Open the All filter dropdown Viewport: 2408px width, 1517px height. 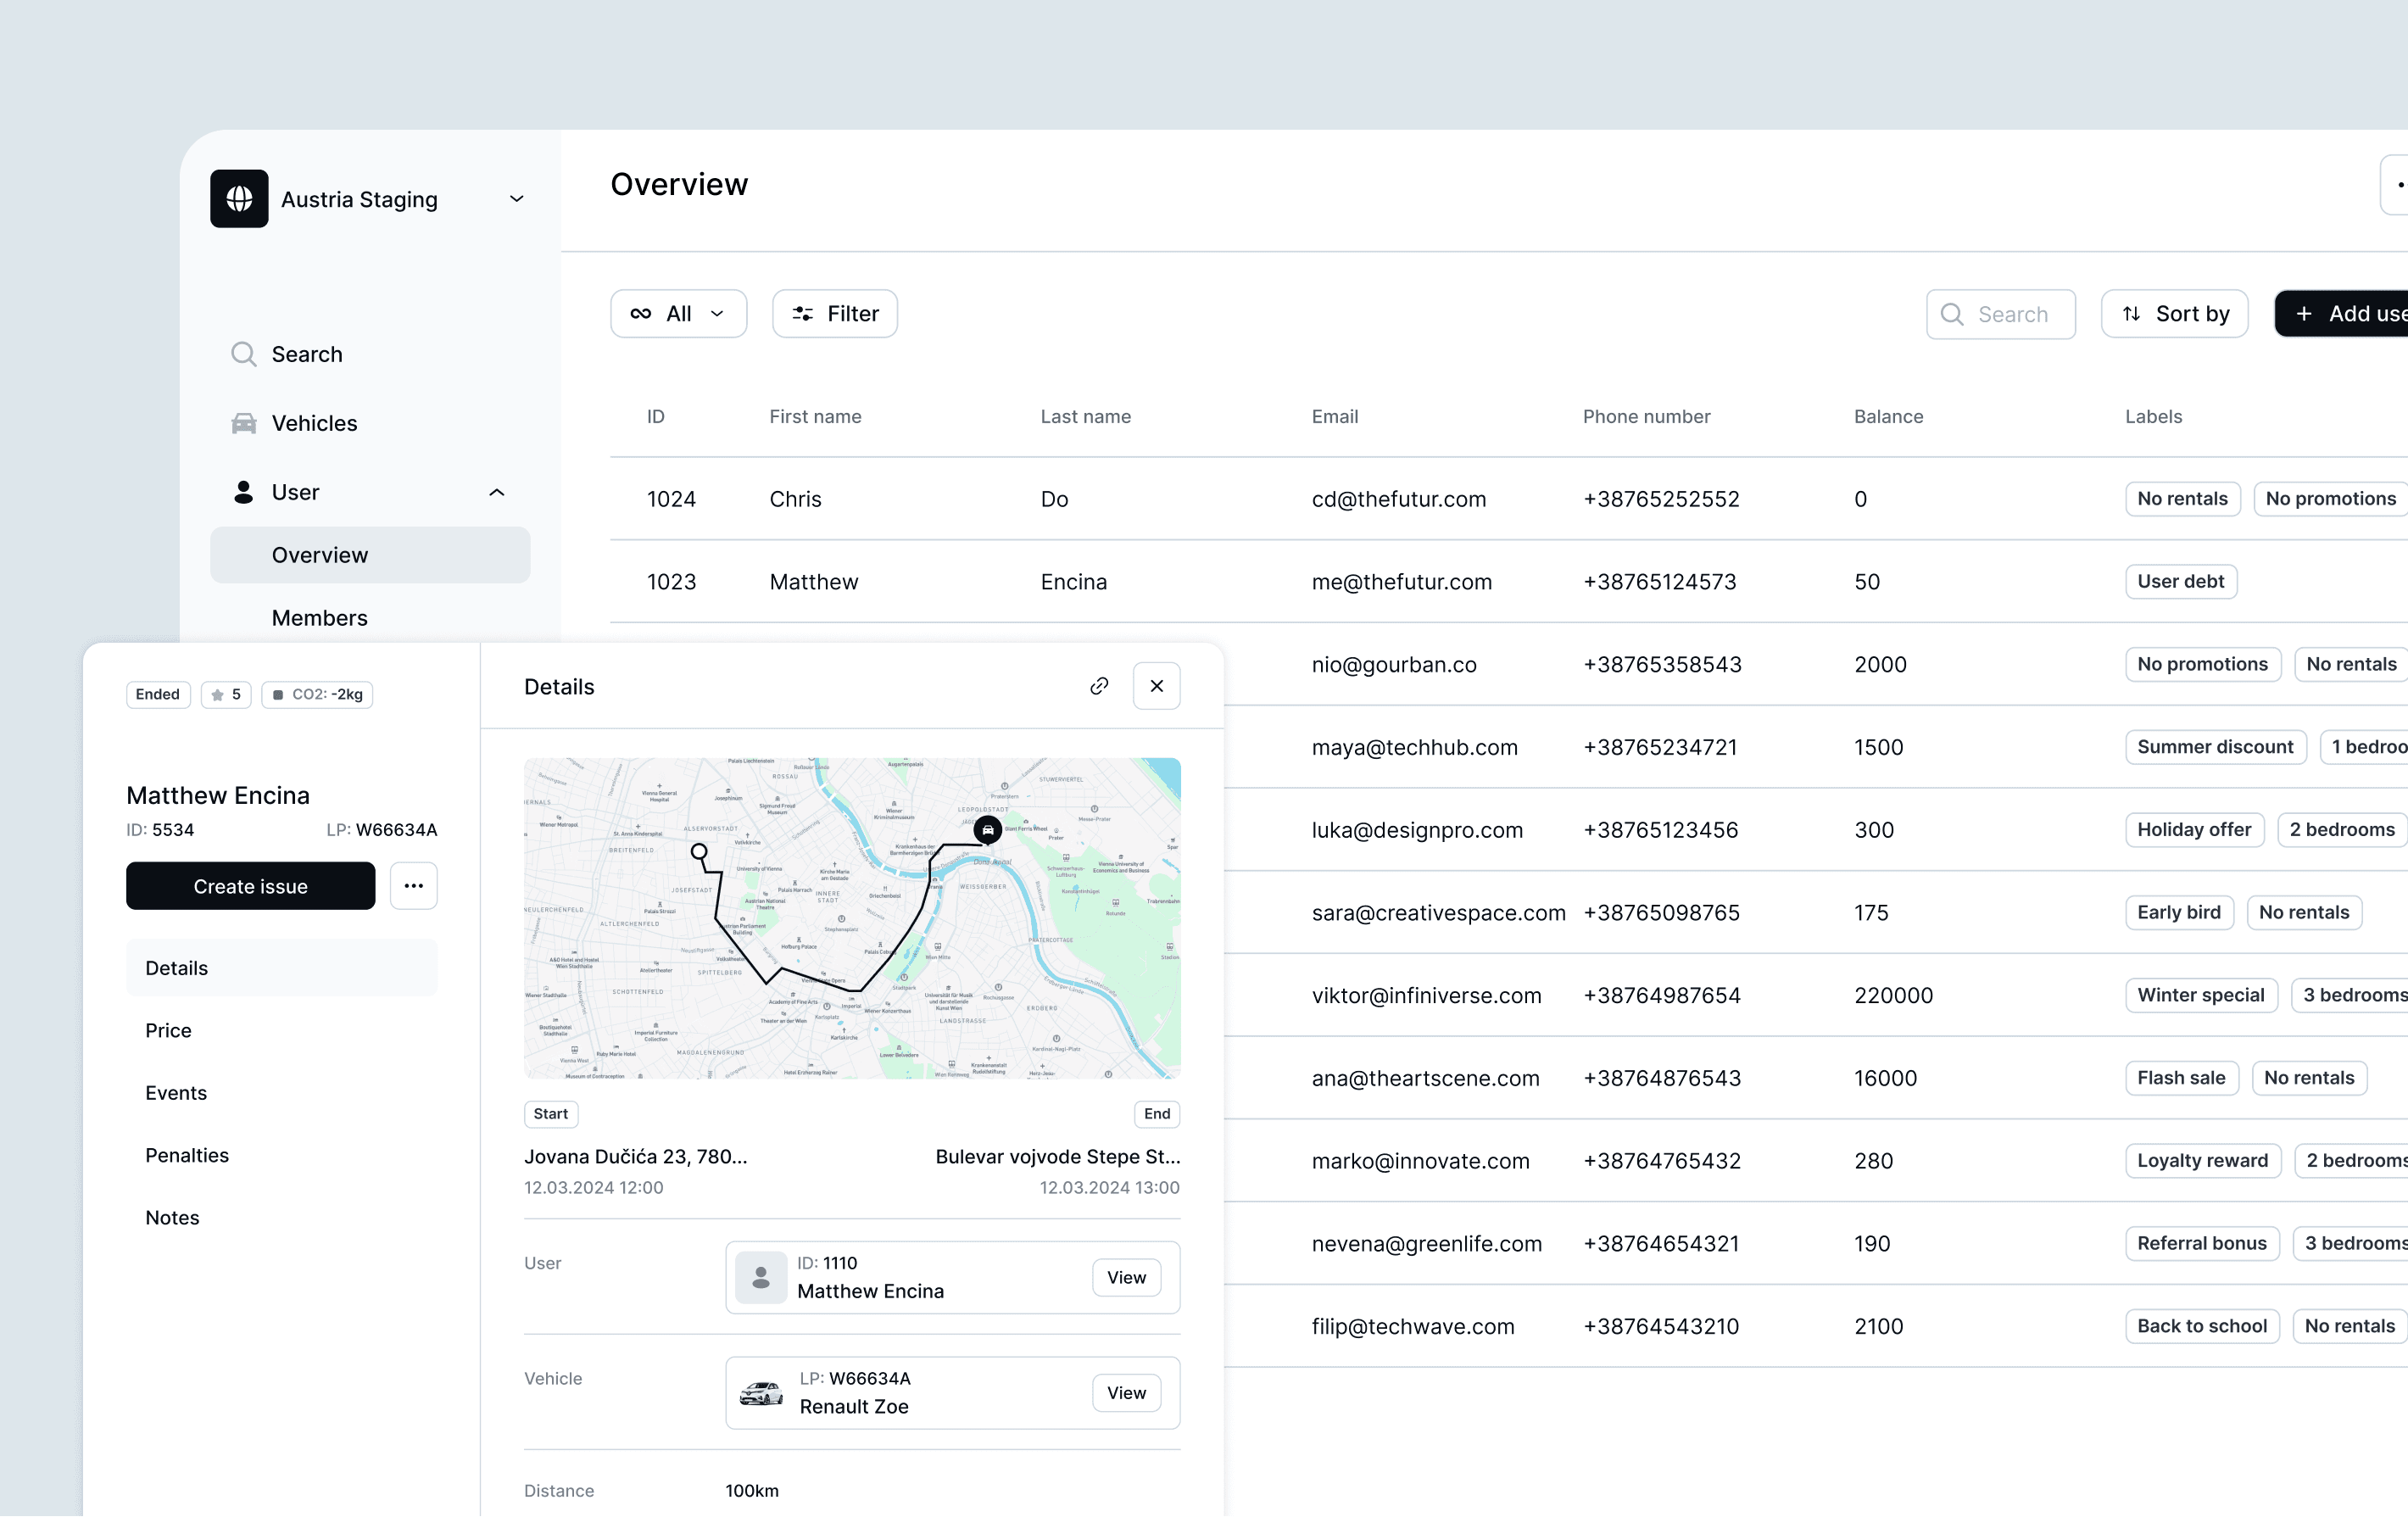click(678, 314)
